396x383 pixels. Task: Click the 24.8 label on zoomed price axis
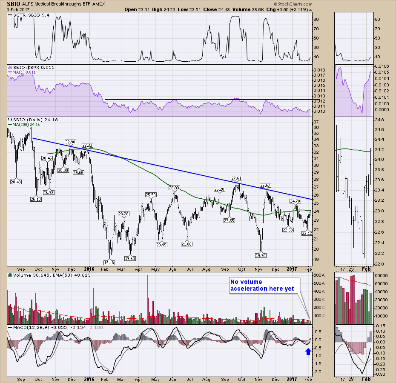point(379,120)
